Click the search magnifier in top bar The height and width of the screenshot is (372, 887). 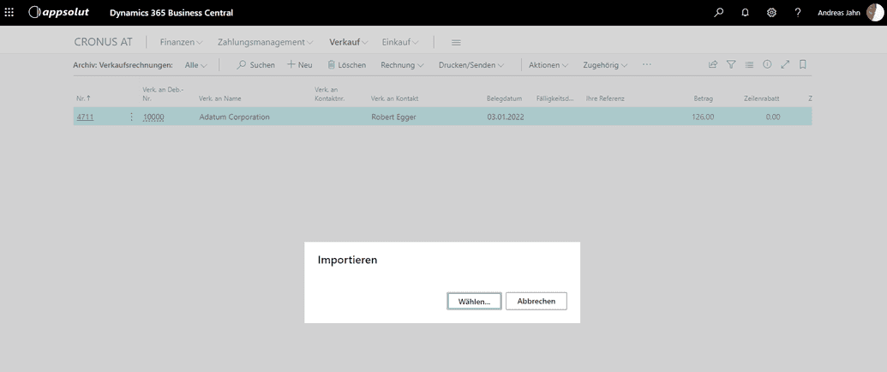[718, 13]
